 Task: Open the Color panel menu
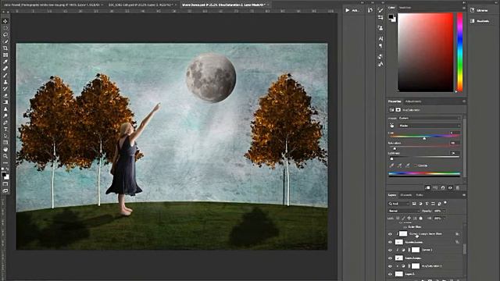(463, 7)
